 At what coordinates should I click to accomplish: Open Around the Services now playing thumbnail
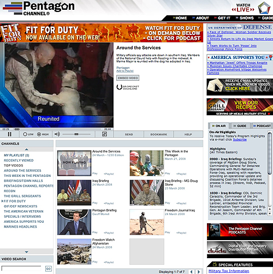coord(74,163)
